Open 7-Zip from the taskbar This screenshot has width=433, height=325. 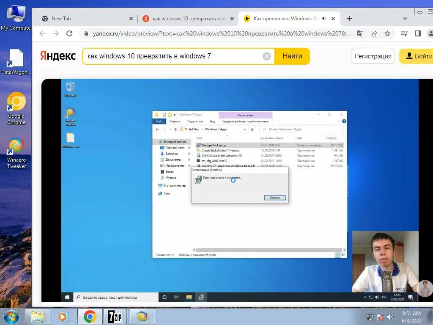pyautogui.click(x=115, y=317)
